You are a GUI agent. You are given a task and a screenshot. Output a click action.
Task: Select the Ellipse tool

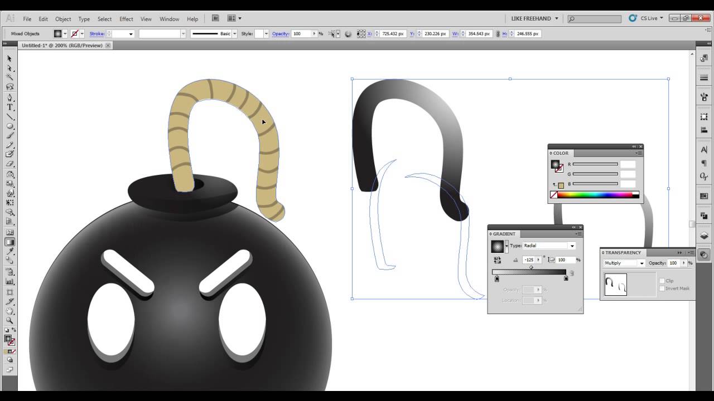[x=9, y=126]
